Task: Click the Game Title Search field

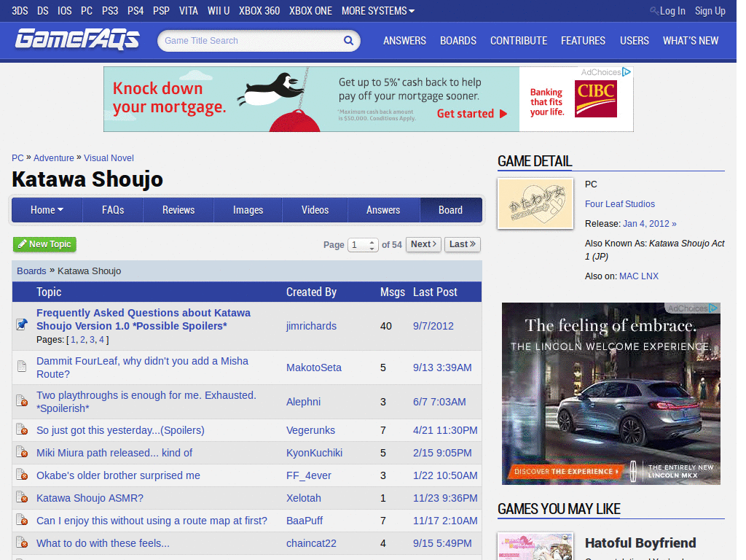Action: point(252,41)
